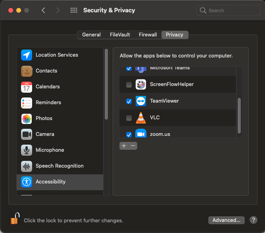The height and width of the screenshot is (233, 265).
Task: Switch to the Firewall tab
Action: pyautogui.click(x=148, y=35)
